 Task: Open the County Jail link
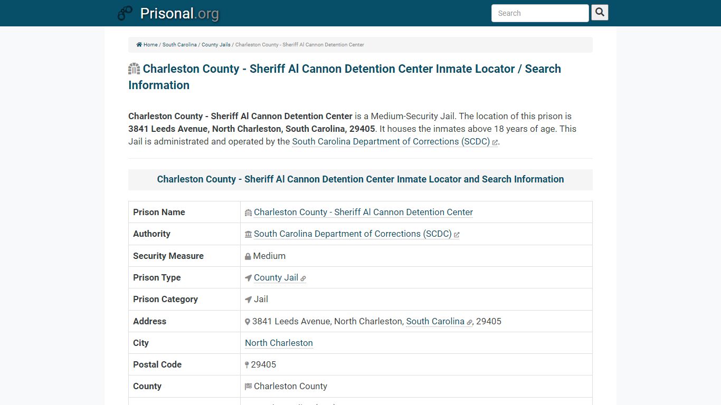[276, 277]
